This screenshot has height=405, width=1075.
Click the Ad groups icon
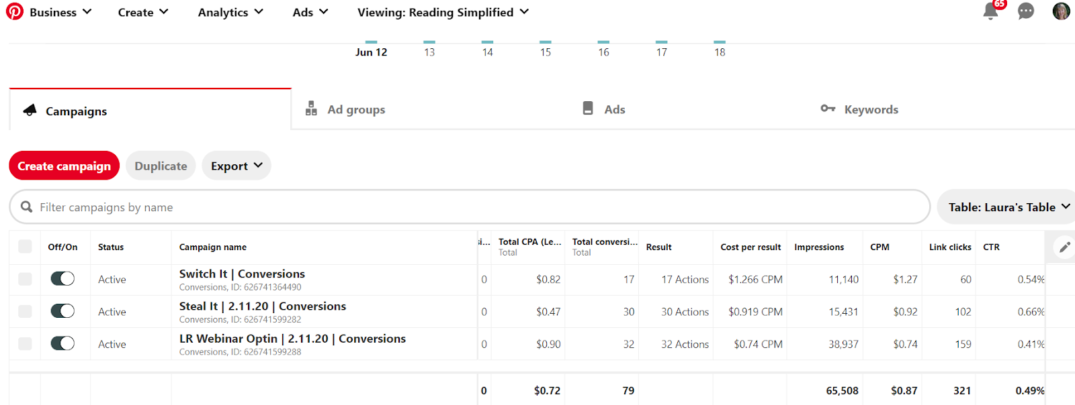point(311,109)
